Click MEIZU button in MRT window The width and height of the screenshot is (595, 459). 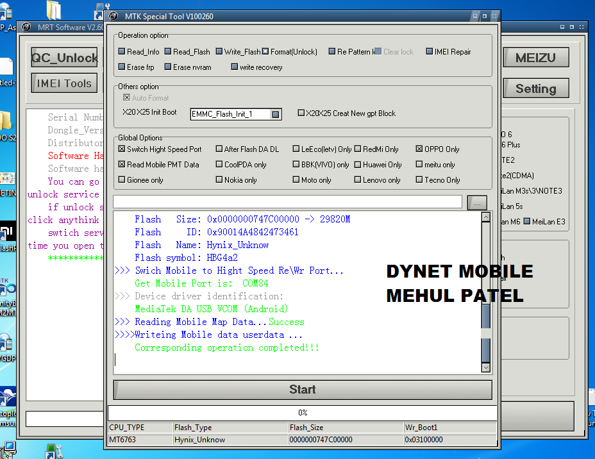tap(536, 58)
